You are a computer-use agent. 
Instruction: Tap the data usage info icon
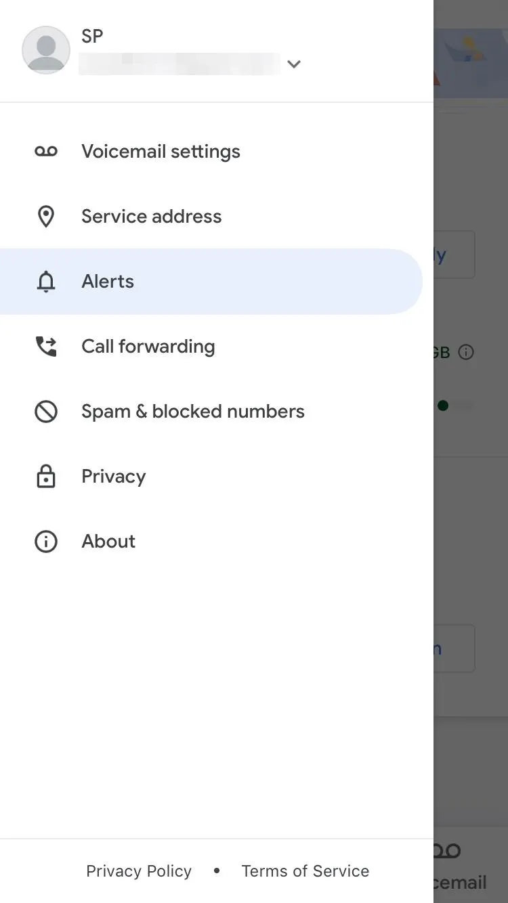point(466,352)
